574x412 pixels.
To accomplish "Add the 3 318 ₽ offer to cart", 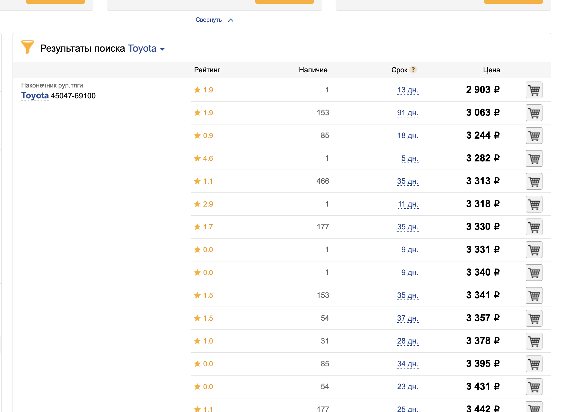I will (534, 204).
